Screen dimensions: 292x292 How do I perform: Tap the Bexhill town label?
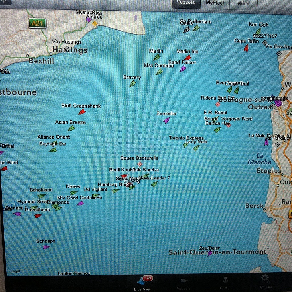coord(42,61)
